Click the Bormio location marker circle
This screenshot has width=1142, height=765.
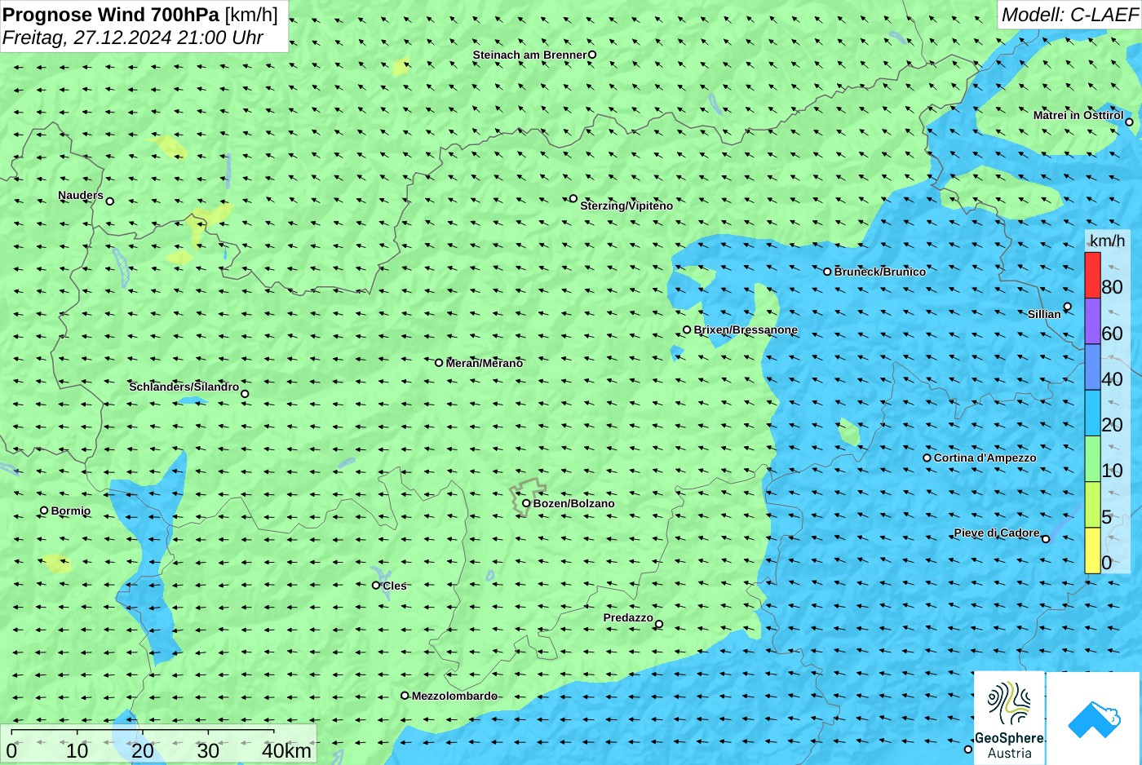[44, 511]
